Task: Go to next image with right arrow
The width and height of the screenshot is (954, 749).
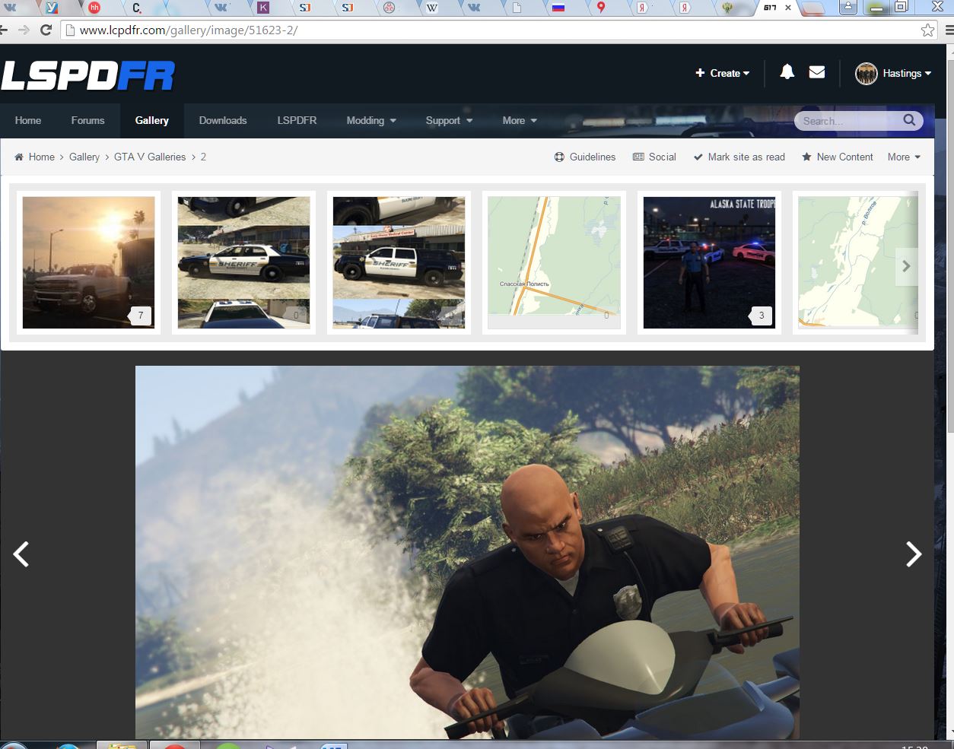Action: coord(914,554)
